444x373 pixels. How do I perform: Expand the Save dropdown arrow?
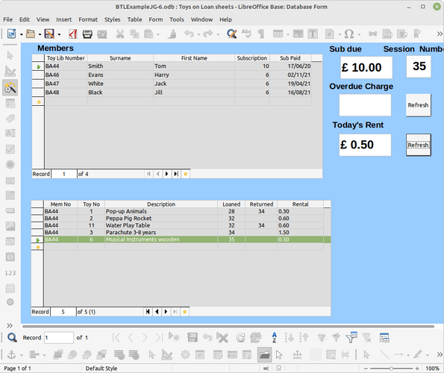coord(59,34)
